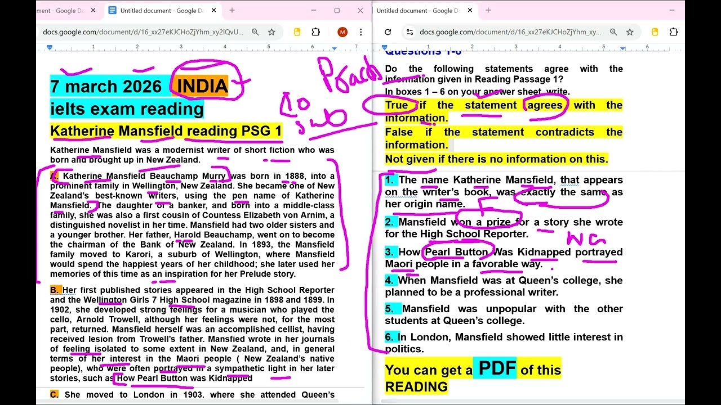721x405 pixels.
Task: Click the left window's address bar URL
Action: tap(143, 32)
